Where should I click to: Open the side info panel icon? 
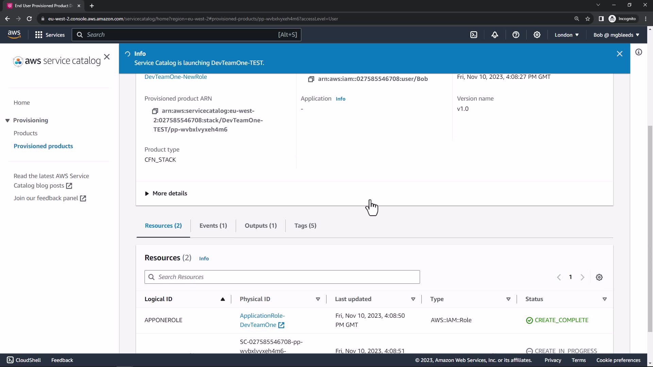[639, 52]
